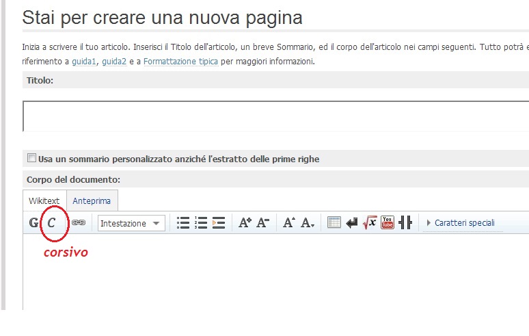Insert a numbered list
This screenshot has height=336, width=529.
[x=201, y=223]
